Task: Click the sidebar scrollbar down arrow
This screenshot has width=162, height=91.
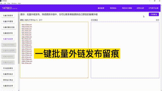Action: click(x=19, y=90)
